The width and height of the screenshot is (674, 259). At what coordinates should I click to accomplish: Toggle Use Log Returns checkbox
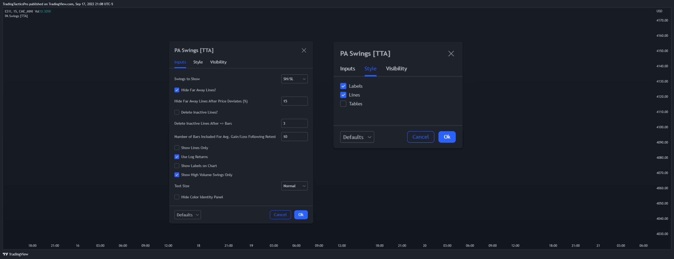pyautogui.click(x=177, y=157)
